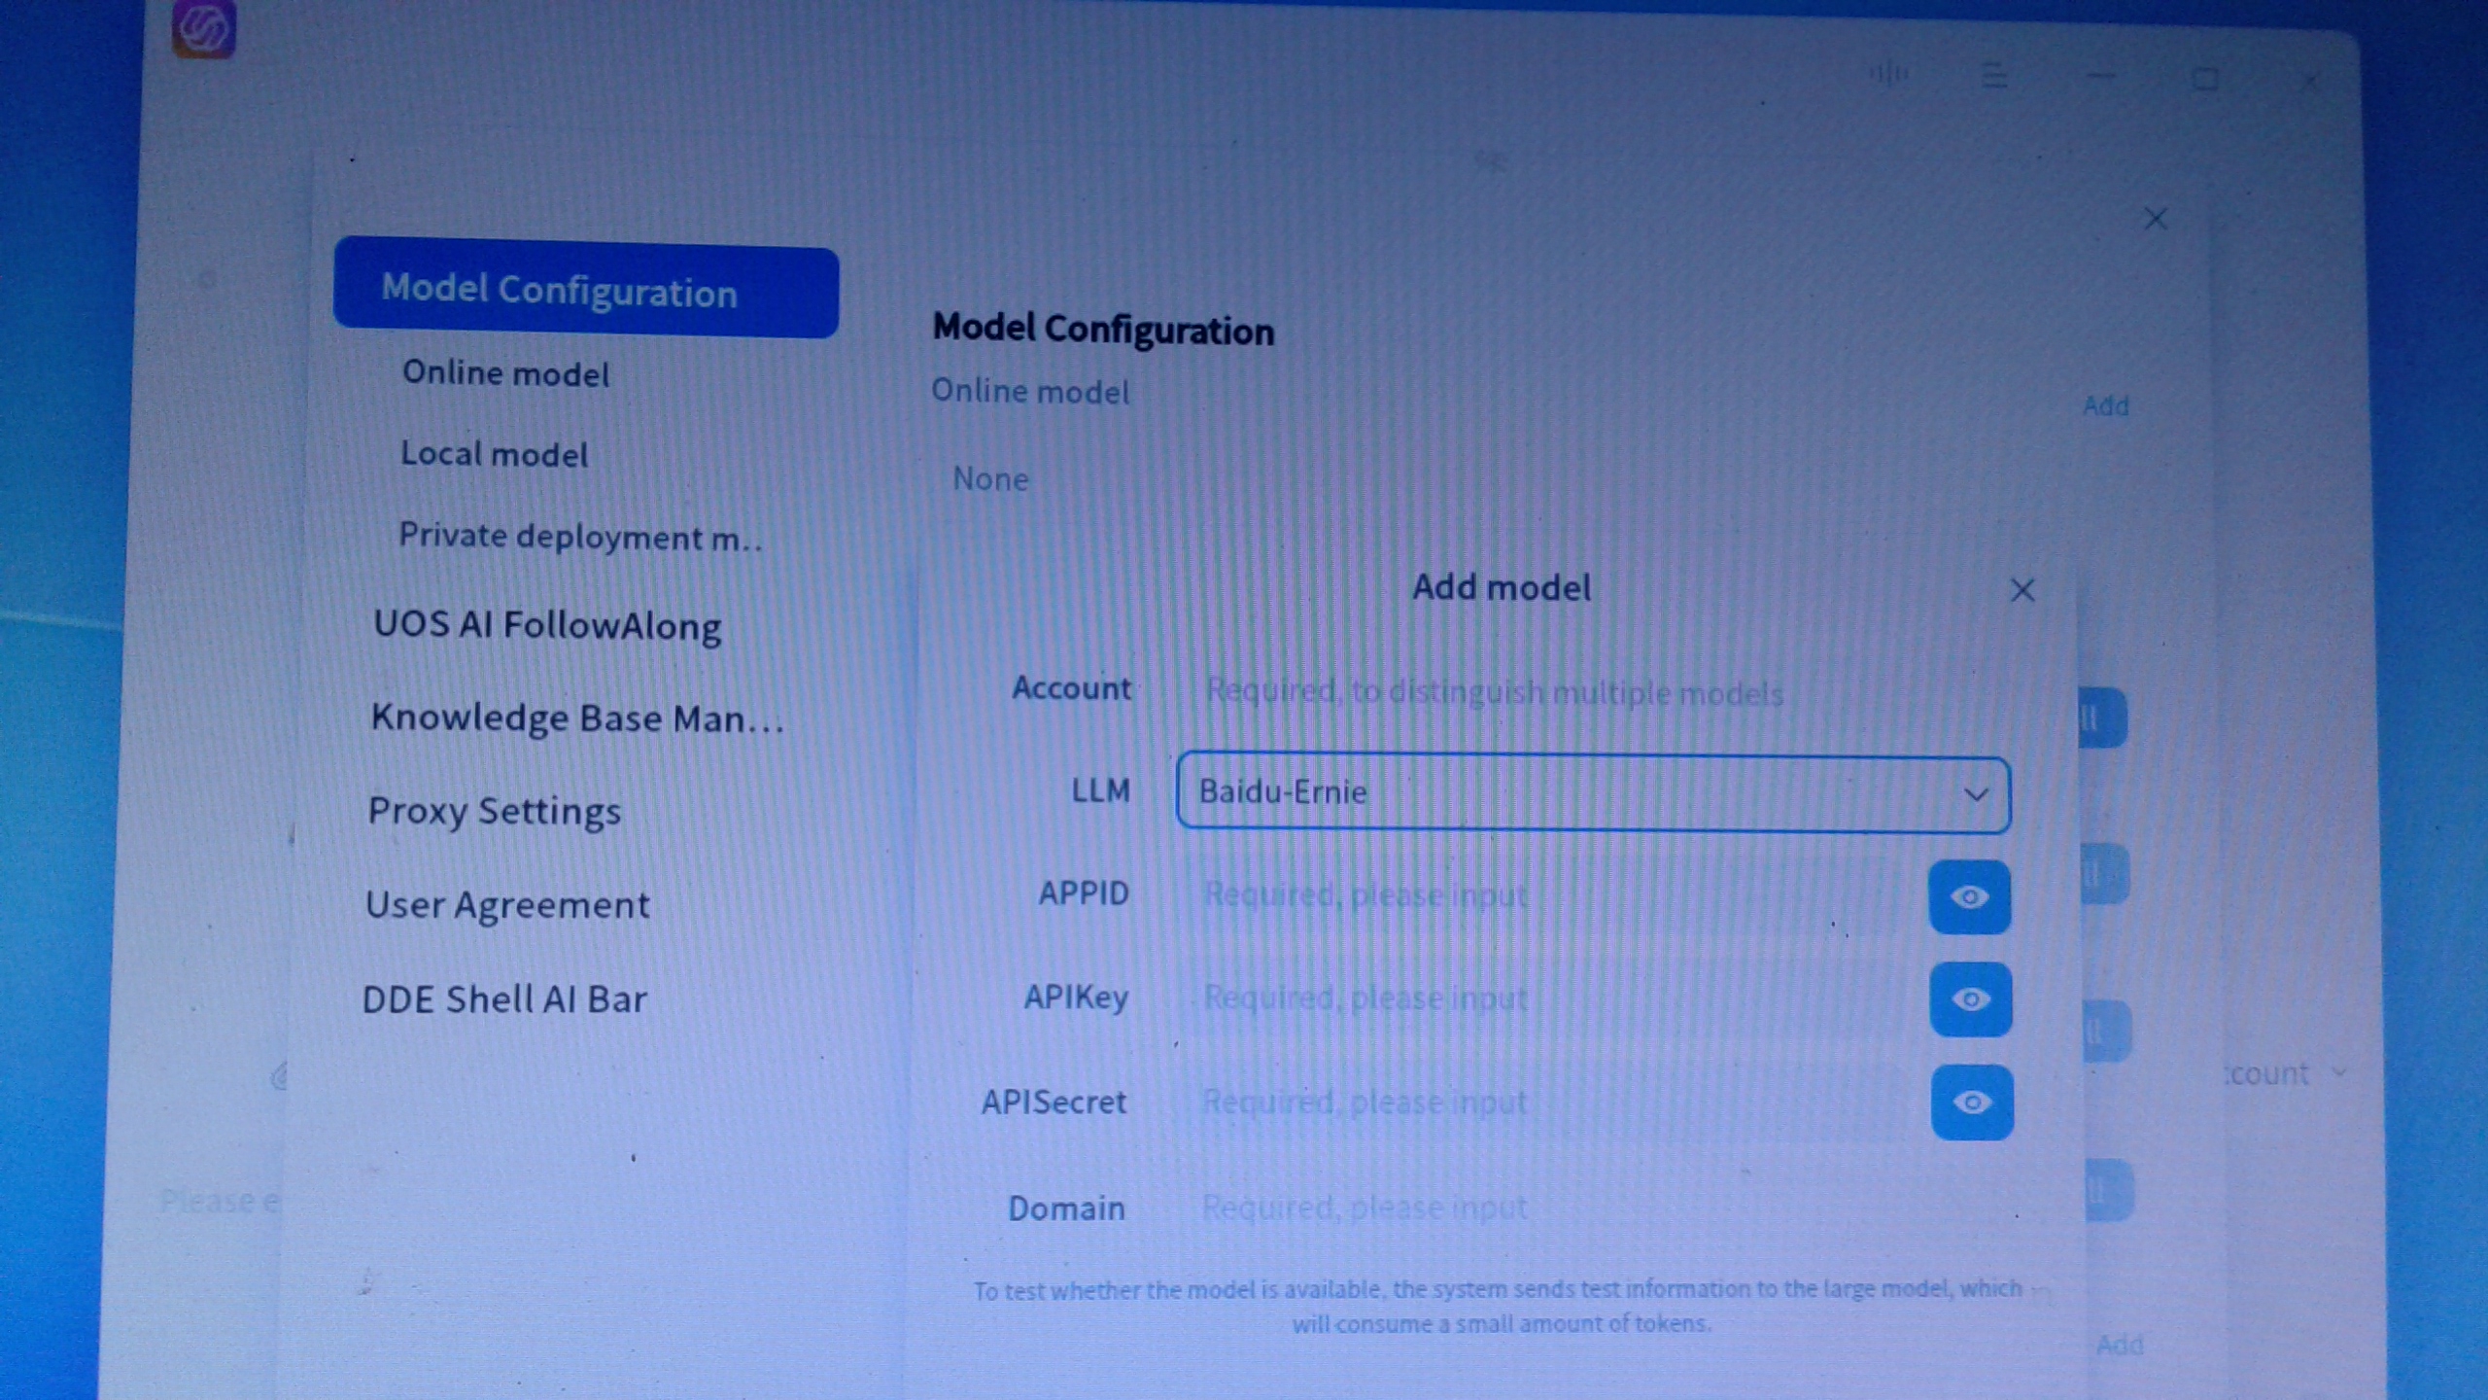Open UOS AI FollowAlong settings
Image resolution: width=2488 pixels, height=1400 pixels.
(547, 625)
